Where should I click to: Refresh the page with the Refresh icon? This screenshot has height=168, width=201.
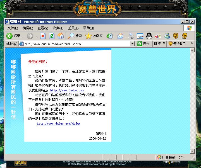click(52, 36)
